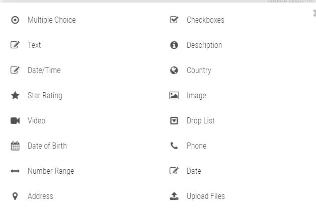Choose the Text field option

click(34, 45)
